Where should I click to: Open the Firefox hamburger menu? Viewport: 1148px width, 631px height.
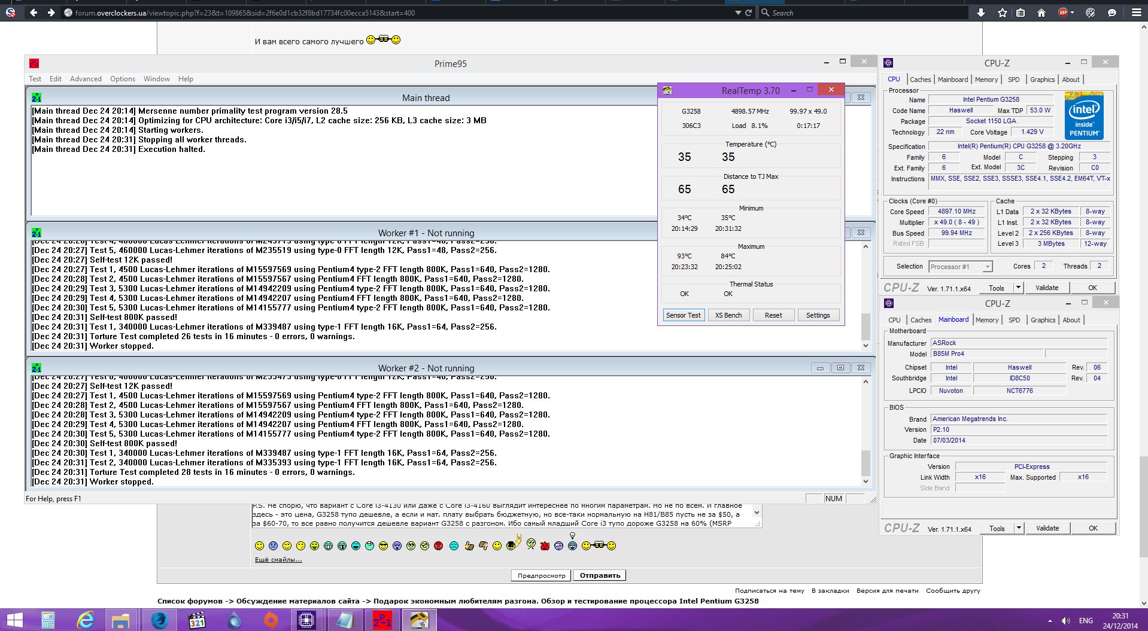1136,13
